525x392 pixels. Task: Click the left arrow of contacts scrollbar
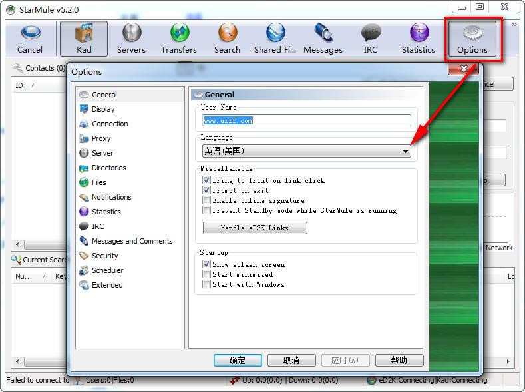(17, 244)
